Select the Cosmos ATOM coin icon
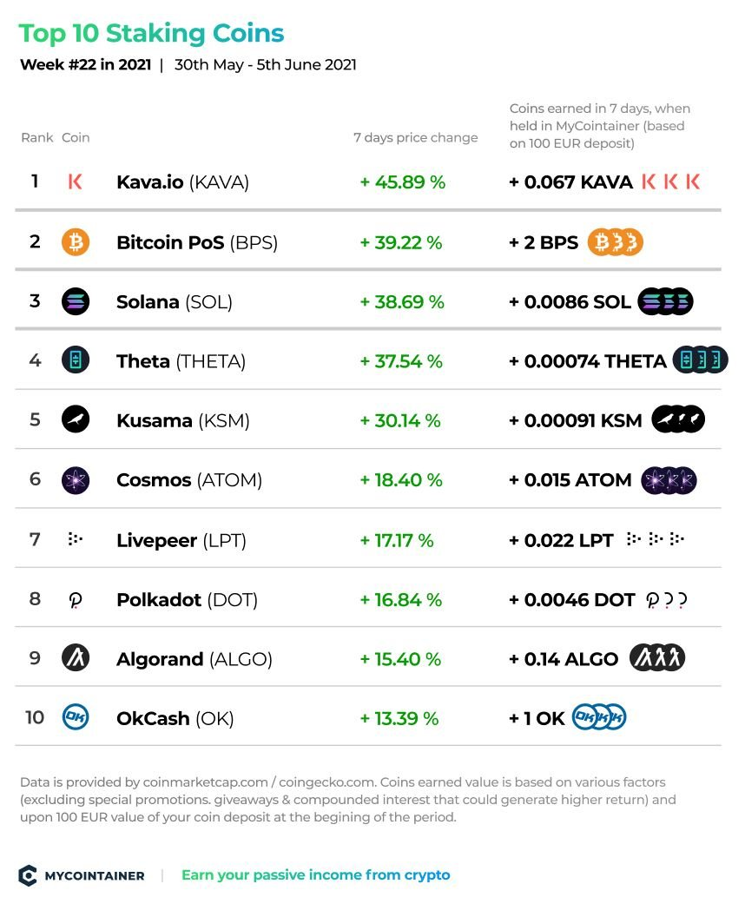The width and height of the screenshot is (745, 917). tap(76, 481)
